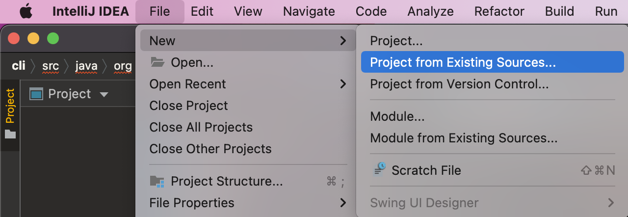Click the folder icon next to Open
628x217 pixels.
[x=157, y=62]
